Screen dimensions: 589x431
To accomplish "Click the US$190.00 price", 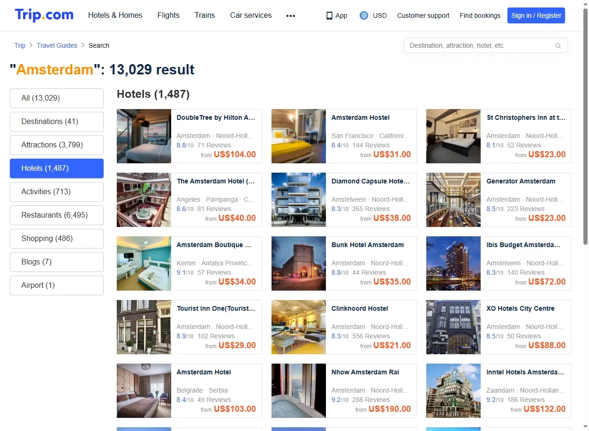I will coord(390,409).
